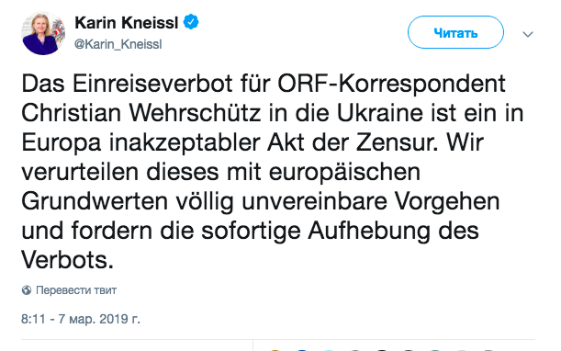Screen dimensions: 561x351
Task: Translate the tweet via Перевести твит
Action: click(76, 290)
